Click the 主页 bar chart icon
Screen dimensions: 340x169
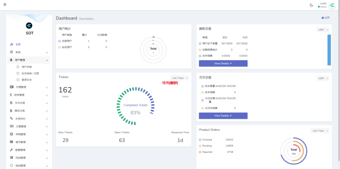pyautogui.click(x=12, y=44)
